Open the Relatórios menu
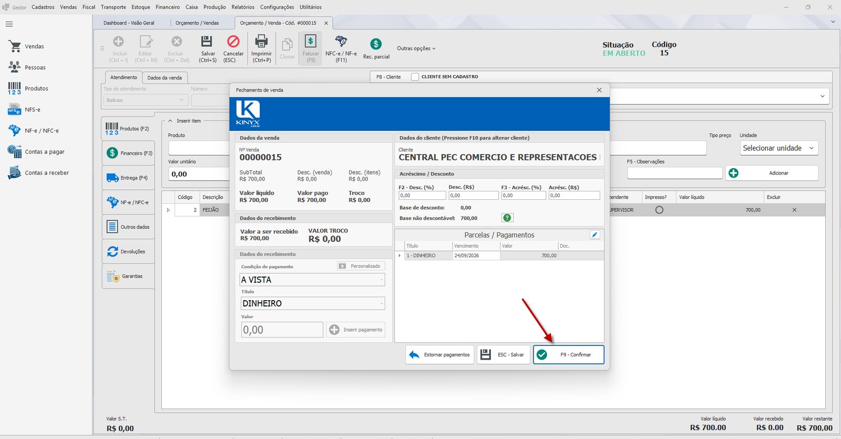The height and width of the screenshot is (439, 841). 243,7
